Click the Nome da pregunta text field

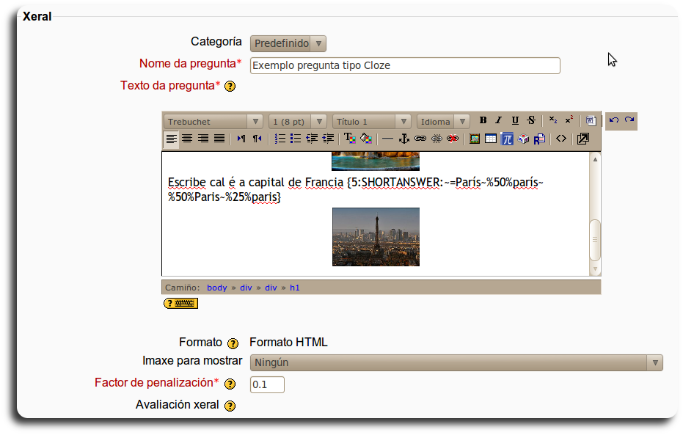(x=404, y=65)
